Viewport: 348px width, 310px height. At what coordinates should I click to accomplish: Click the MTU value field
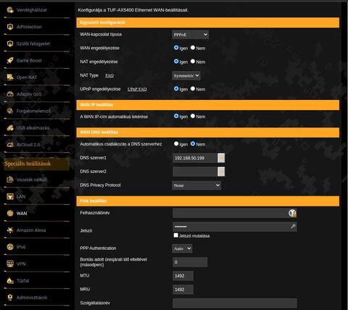tap(183, 276)
